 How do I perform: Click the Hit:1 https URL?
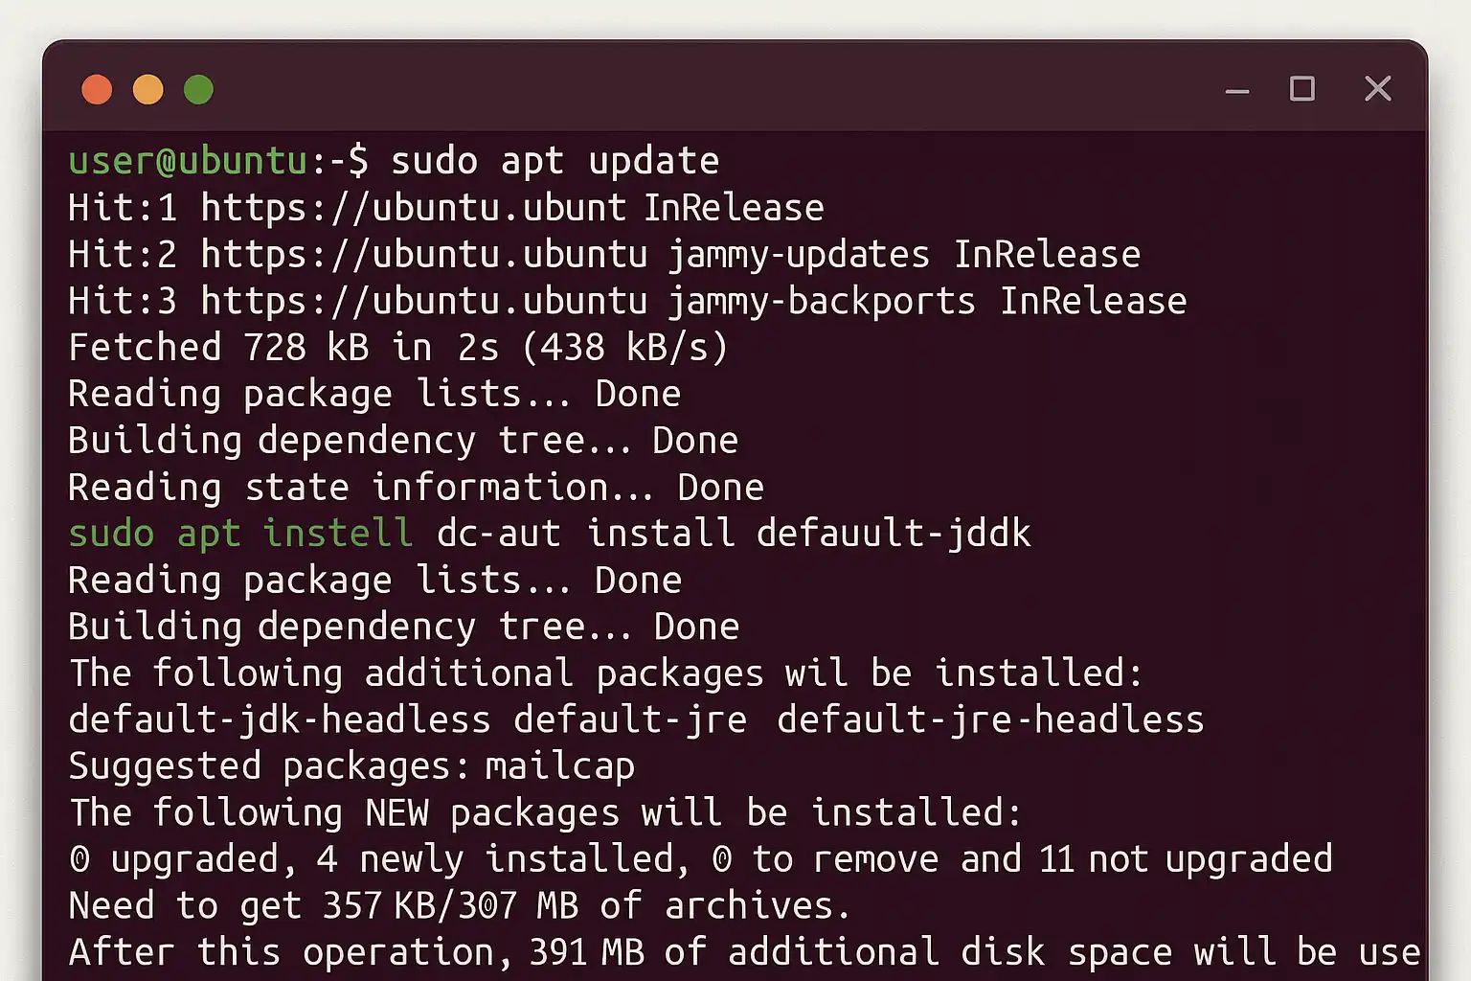tap(413, 208)
